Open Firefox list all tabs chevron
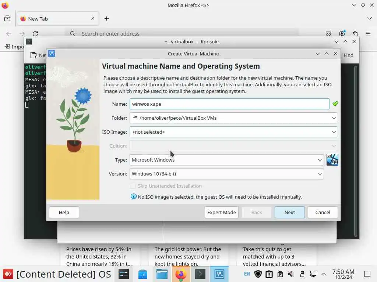 point(370,18)
